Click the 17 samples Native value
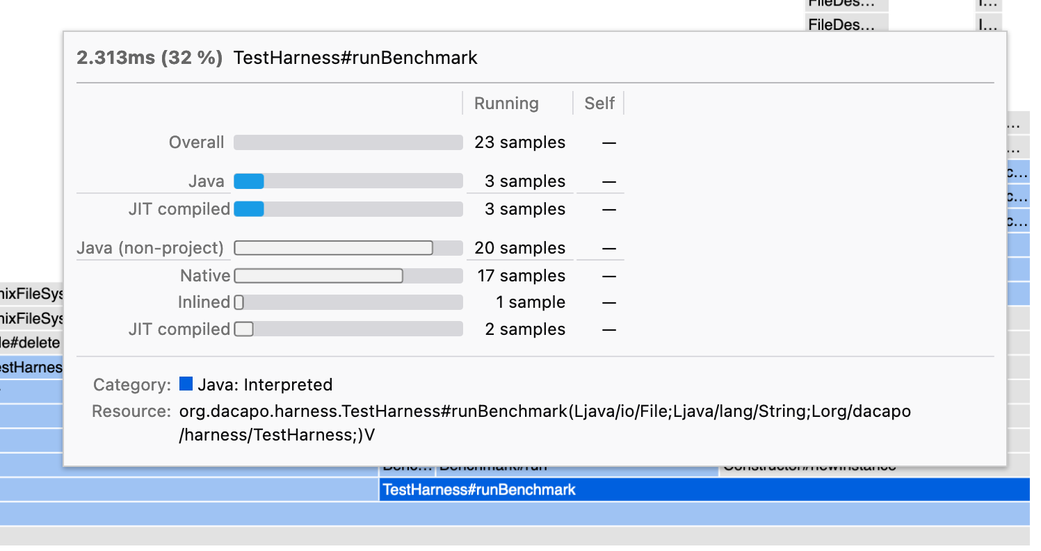Viewport: 1041px width, 551px height. (522, 276)
